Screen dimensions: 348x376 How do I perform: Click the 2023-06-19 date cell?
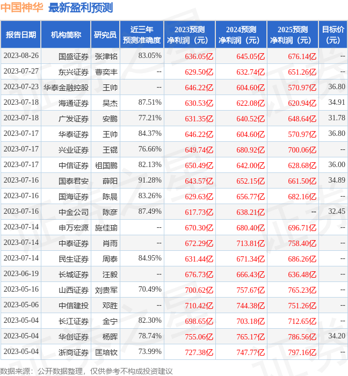pos(21,273)
